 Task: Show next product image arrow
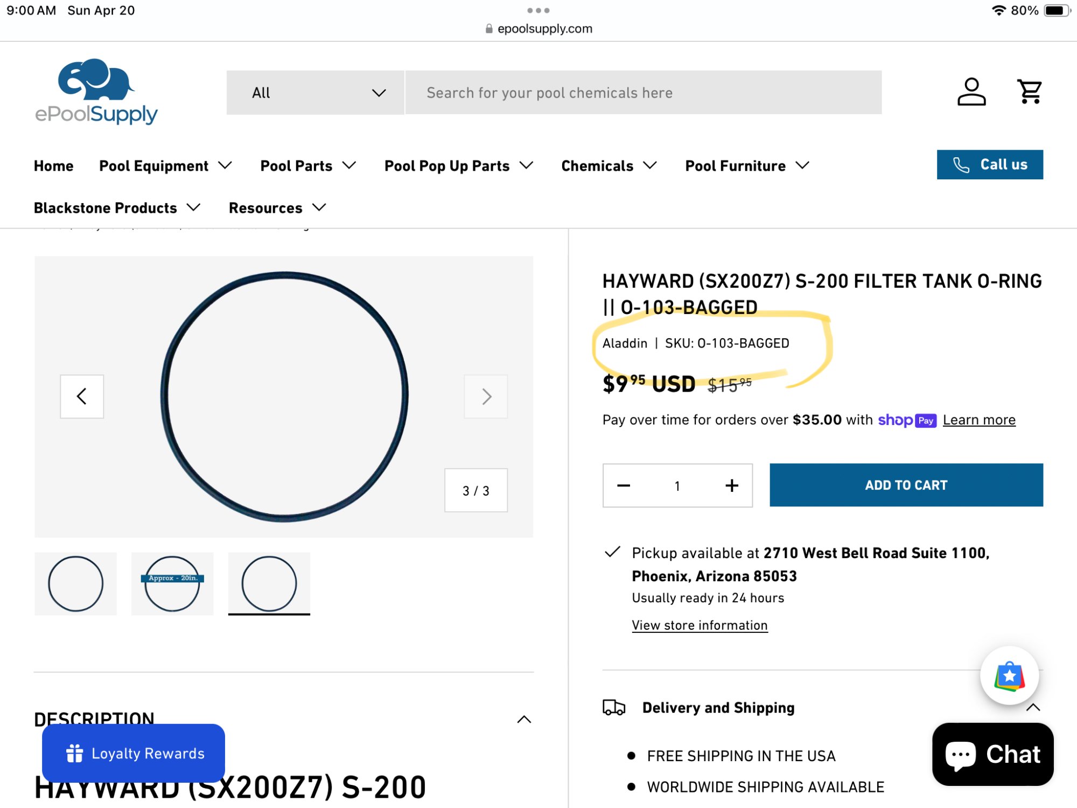[x=486, y=396]
